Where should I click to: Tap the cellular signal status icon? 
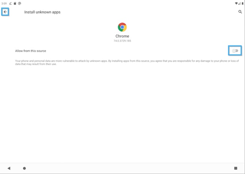[240, 3]
